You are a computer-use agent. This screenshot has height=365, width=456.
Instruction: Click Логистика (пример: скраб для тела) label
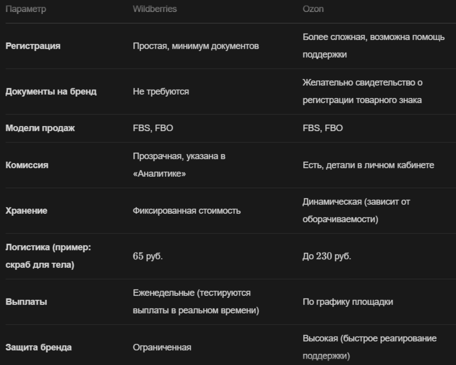click(x=48, y=256)
